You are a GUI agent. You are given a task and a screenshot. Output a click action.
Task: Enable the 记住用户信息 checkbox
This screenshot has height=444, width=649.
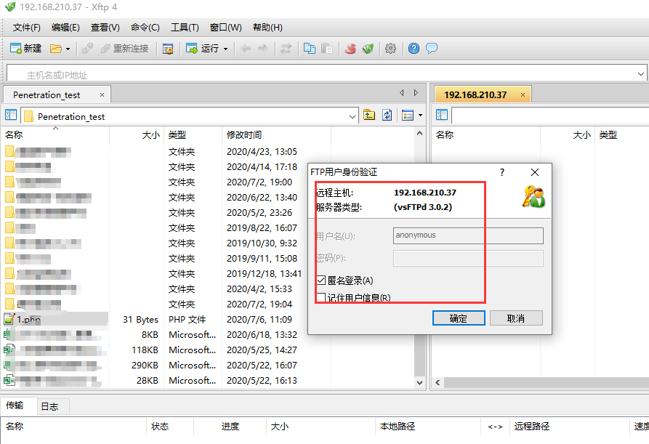click(x=321, y=297)
